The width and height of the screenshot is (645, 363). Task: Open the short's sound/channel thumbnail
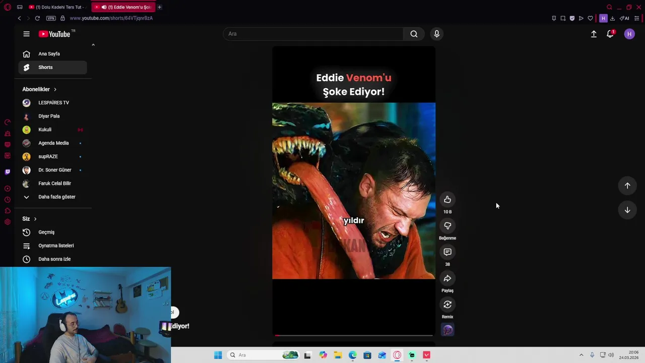[447, 330]
